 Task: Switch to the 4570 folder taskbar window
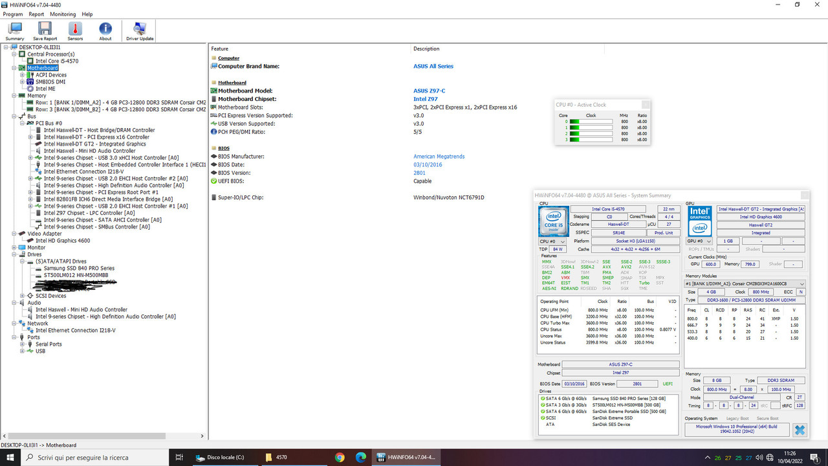[x=292, y=457]
